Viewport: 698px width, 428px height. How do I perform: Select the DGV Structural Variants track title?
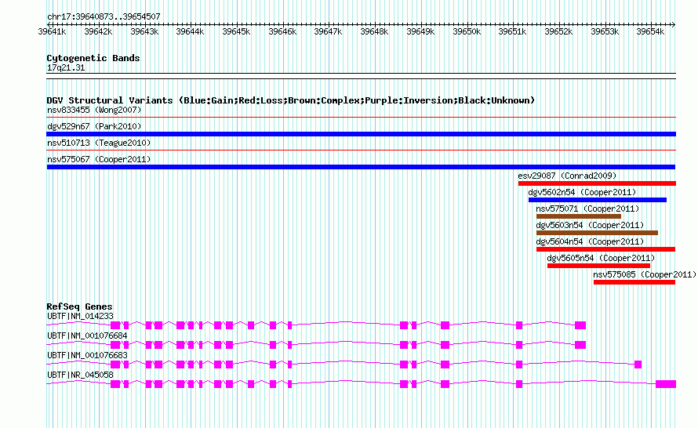(x=291, y=100)
